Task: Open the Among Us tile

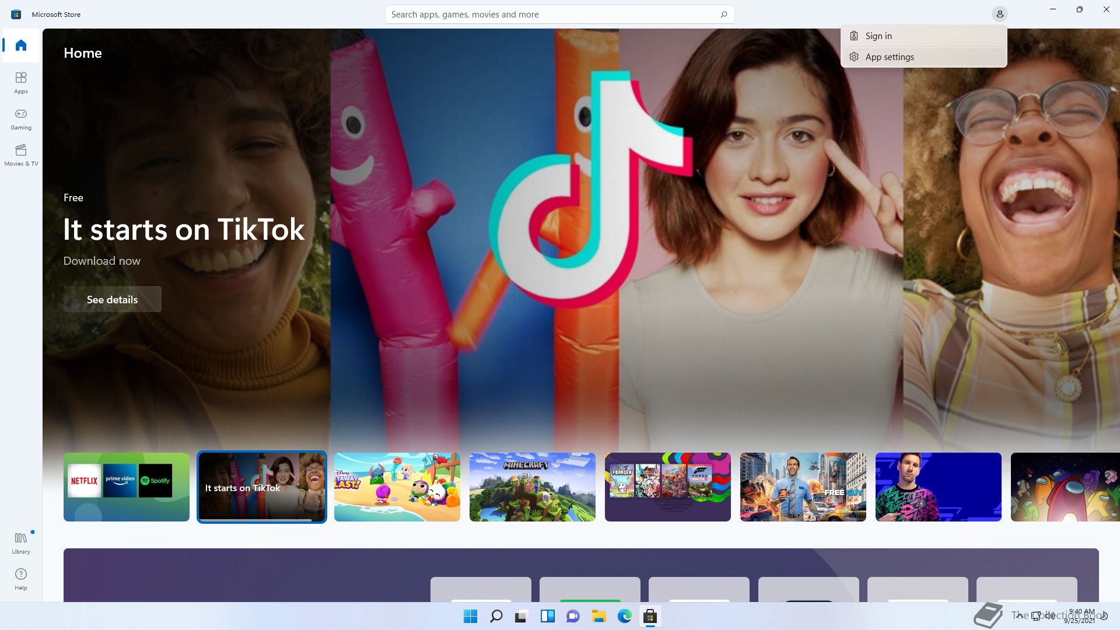Action: 1065,487
